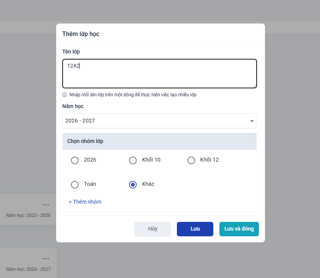Click the textarea resize handle corner
320x278 pixels.
[255, 86]
